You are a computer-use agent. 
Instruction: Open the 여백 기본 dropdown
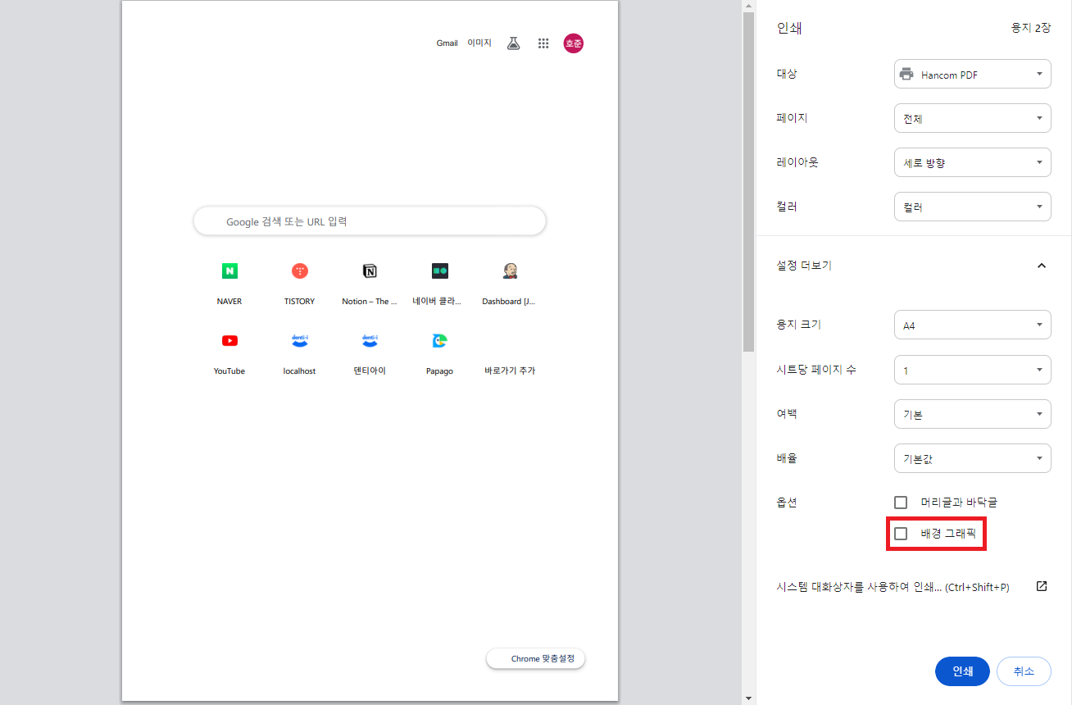(972, 414)
